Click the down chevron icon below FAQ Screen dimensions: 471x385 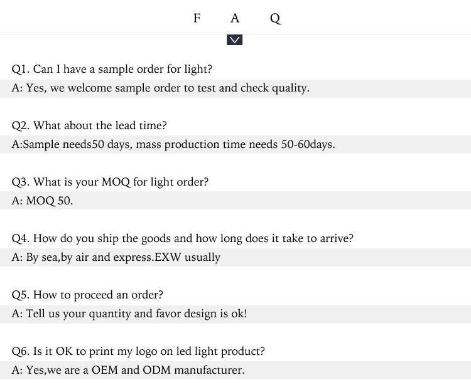tap(235, 40)
